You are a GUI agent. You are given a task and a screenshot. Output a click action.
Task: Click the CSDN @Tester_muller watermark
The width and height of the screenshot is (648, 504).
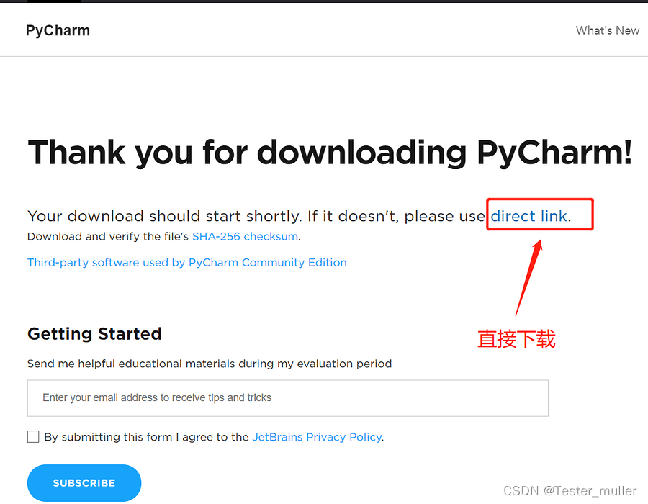[x=570, y=491]
